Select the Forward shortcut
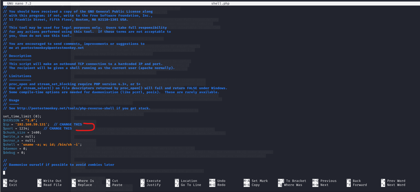 [357, 185]
